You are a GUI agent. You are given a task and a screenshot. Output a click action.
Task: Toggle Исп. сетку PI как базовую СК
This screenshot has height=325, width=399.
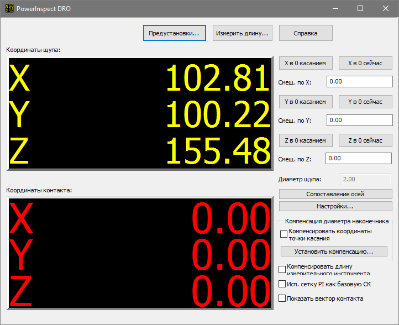[282, 284]
